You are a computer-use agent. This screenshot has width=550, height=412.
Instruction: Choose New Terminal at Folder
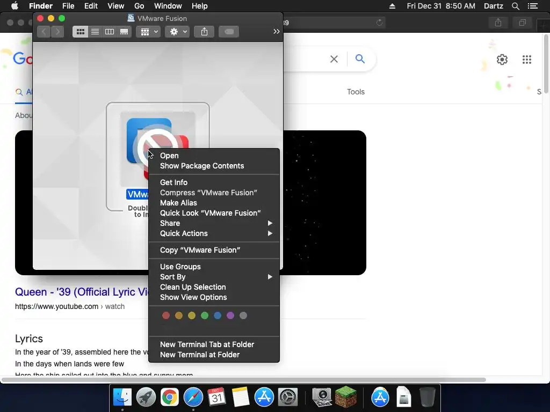coord(214,354)
